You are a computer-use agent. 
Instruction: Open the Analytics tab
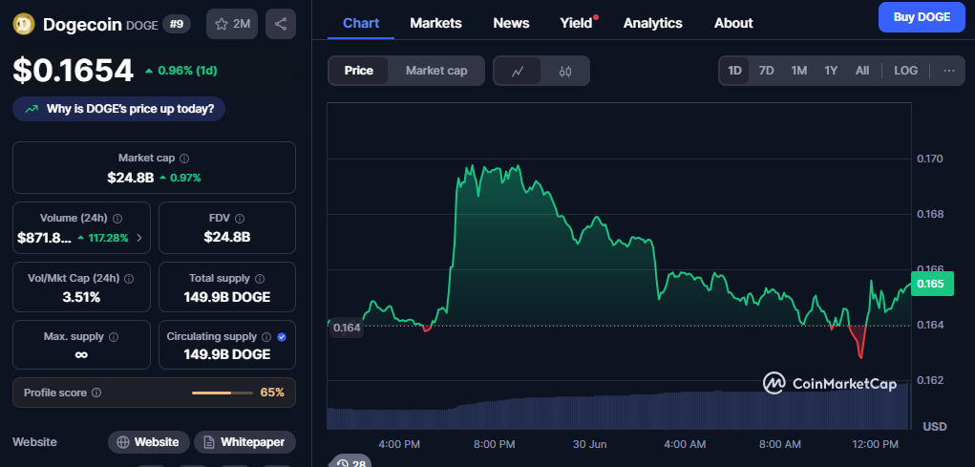pos(653,24)
